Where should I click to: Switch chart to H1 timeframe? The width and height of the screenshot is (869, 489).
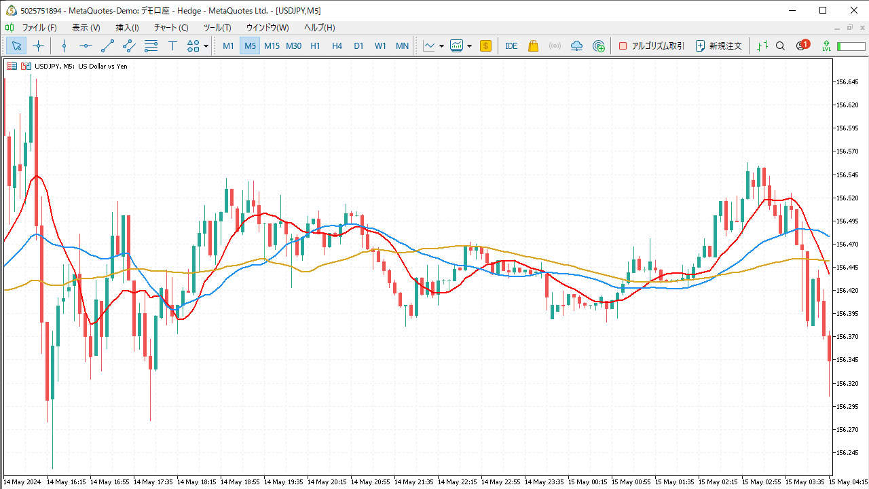coord(315,46)
